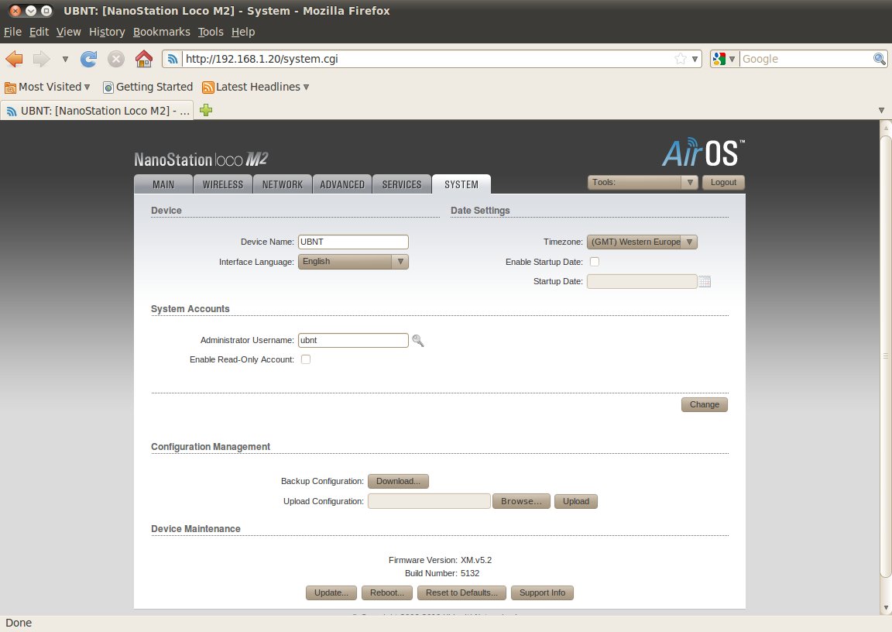Click the Google search magnifier icon
The height and width of the screenshot is (632, 892).
(x=880, y=59)
